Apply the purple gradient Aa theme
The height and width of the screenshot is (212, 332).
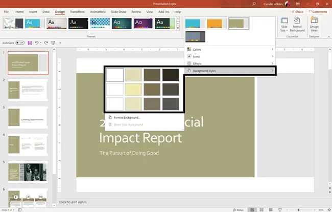click(x=144, y=24)
